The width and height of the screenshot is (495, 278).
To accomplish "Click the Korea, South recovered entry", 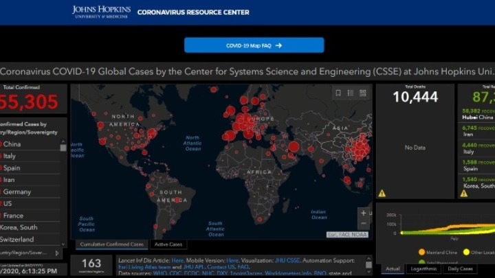I will [476, 183].
